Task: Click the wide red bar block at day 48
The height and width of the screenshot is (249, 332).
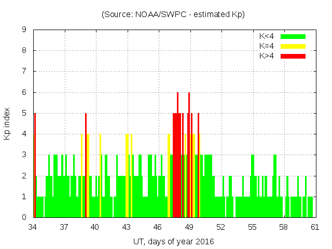Action: tap(177, 166)
